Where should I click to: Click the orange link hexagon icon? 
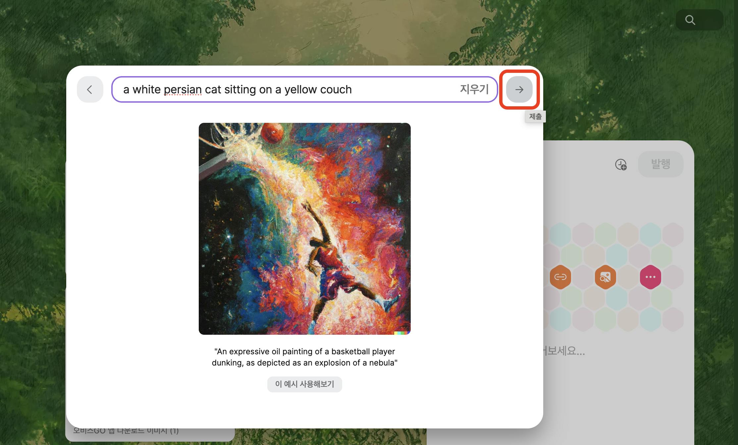tap(560, 277)
